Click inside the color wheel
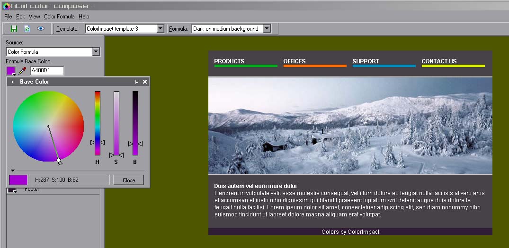 pos(48,126)
